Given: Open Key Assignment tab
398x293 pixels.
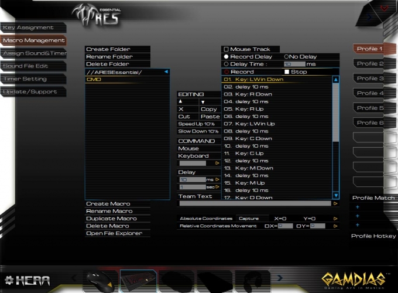Looking at the screenshot, I should click(x=33, y=28).
